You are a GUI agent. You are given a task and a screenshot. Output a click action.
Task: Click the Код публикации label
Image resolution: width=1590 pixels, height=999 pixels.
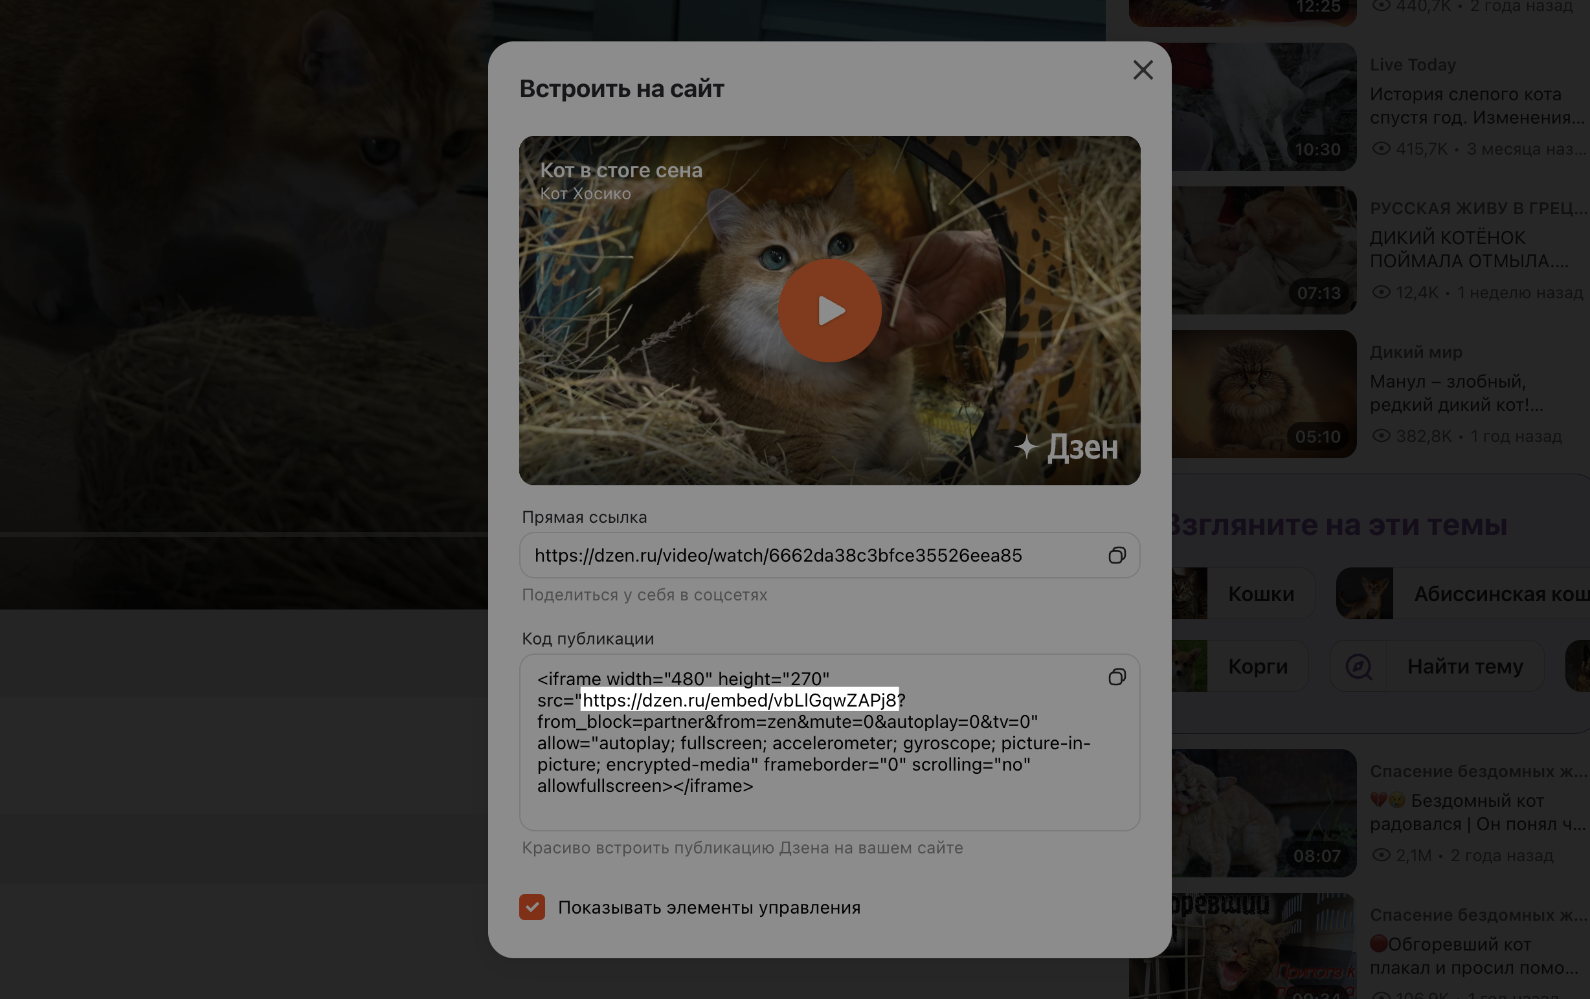click(588, 639)
